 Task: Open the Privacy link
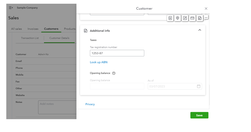[x=90, y=104]
